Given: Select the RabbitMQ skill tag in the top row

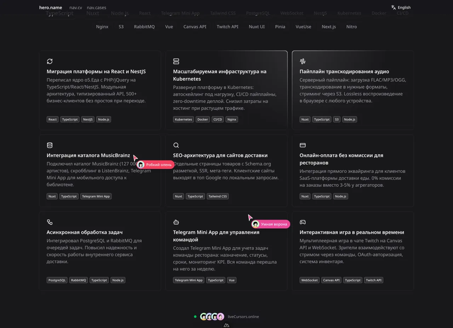Looking at the screenshot, I should tap(144, 27).
